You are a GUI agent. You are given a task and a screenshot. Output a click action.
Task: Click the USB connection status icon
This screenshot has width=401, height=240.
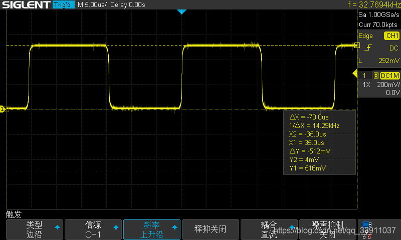pyautogui.click(x=367, y=224)
